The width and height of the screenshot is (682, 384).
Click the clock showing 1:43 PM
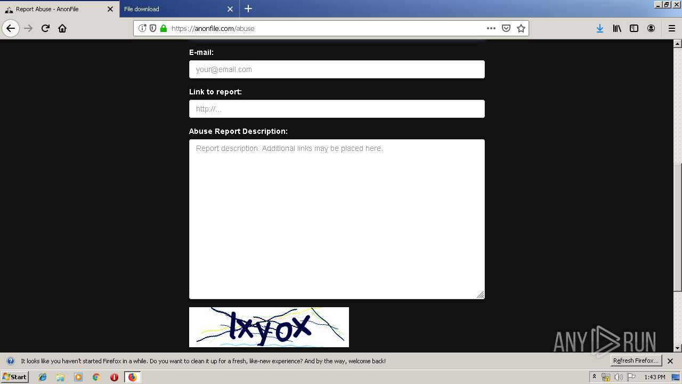coord(655,377)
